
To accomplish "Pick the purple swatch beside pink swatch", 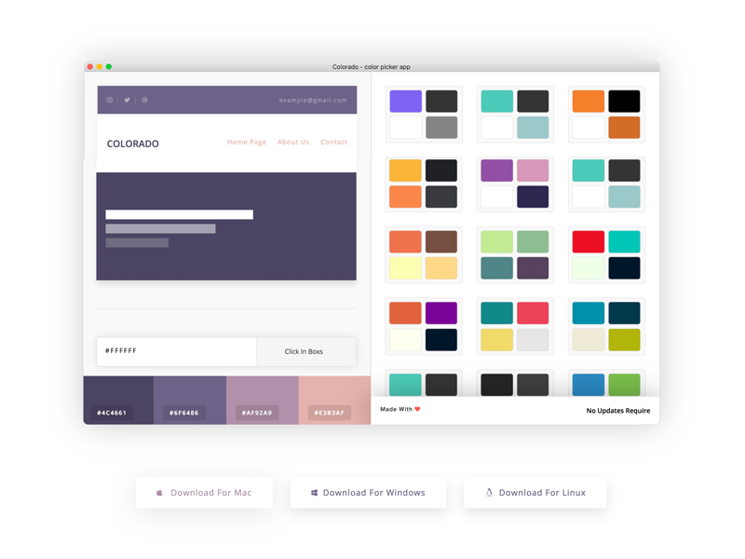I will point(496,170).
